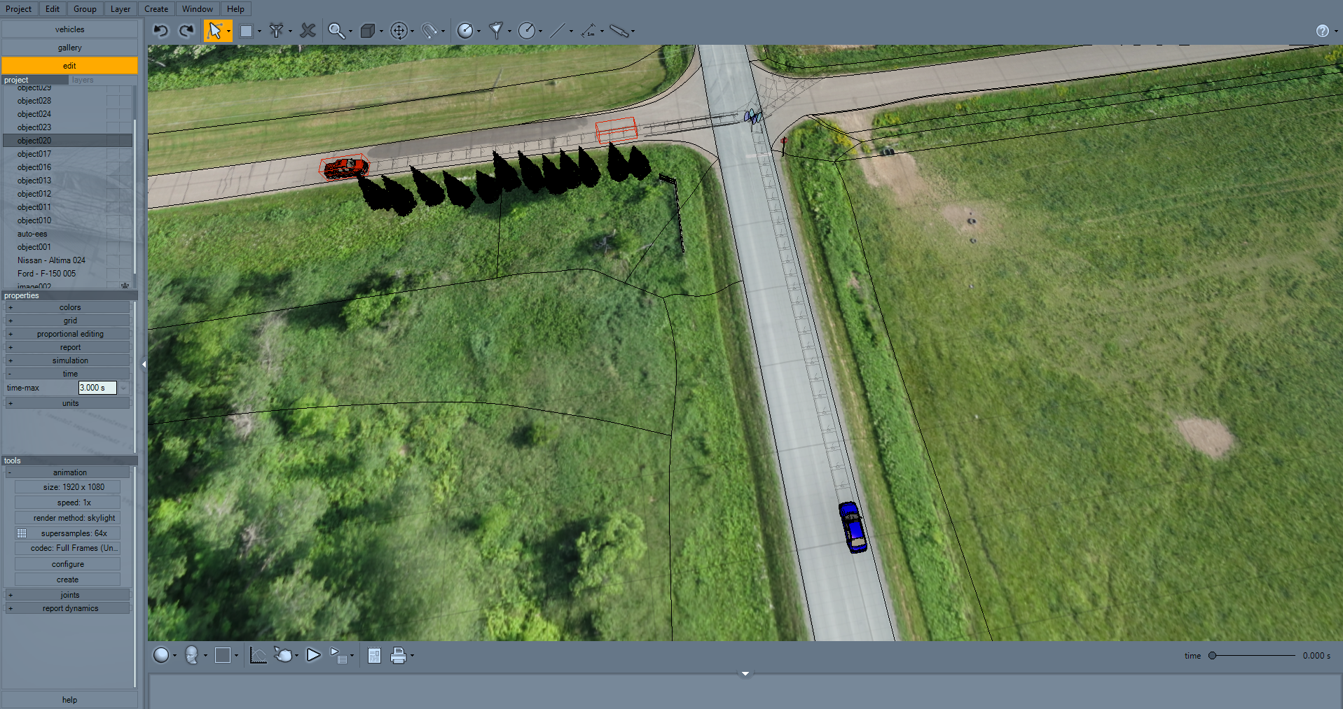Click the help button at panel bottom
The width and height of the screenshot is (1343, 709).
(69, 700)
